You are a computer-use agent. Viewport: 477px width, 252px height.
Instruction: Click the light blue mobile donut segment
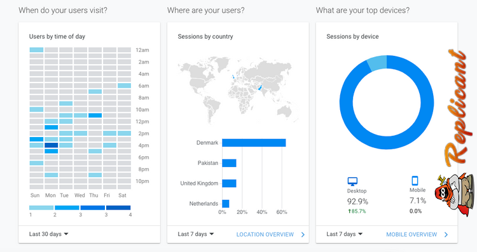pyautogui.click(x=377, y=63)
